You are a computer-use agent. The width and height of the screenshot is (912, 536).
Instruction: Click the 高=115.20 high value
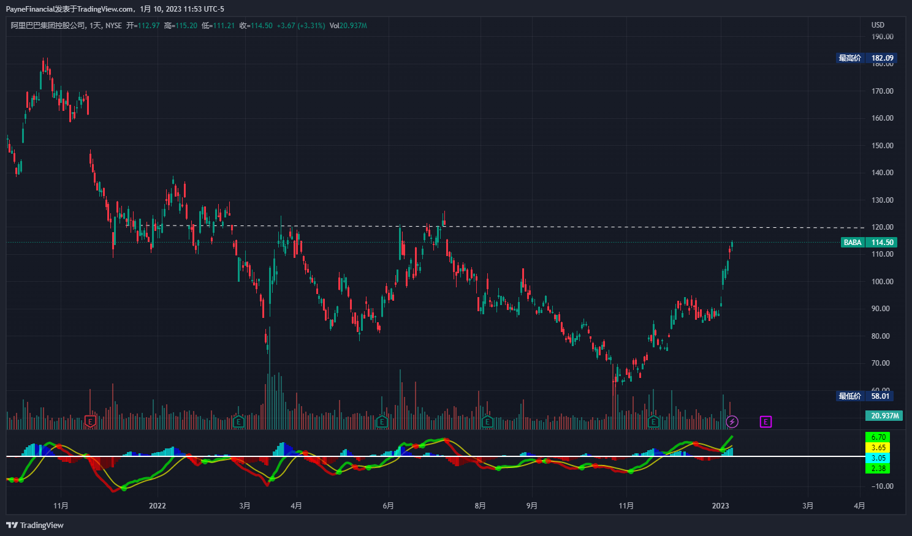coord(181,26)
